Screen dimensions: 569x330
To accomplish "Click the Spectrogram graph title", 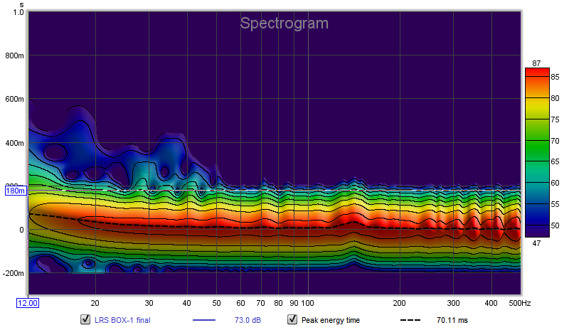I will coord(284,23).
